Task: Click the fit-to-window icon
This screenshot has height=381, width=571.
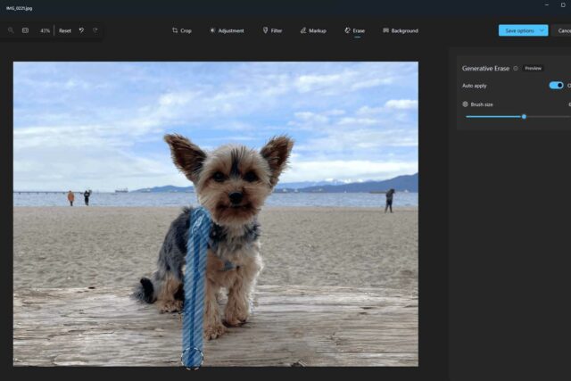Action: (x=25, y=30)
